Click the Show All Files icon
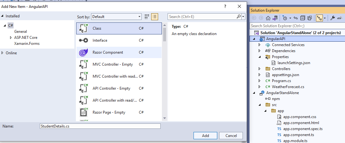The image size is (345, 143). pyautogui.click(x=310, y=18)
